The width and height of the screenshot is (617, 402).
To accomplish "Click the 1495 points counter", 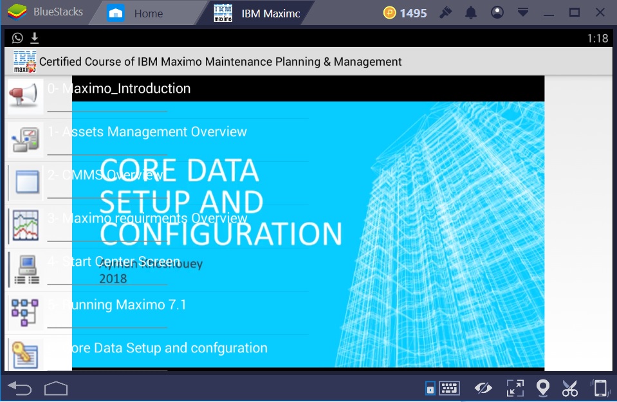I will [x=413, y=14].
